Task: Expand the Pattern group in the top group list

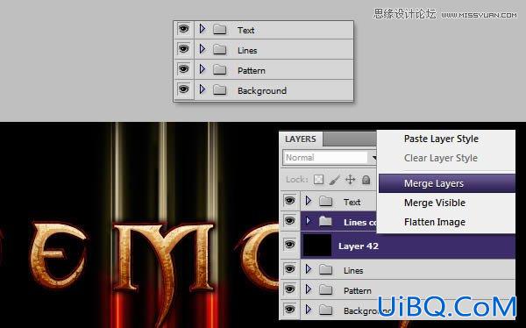Action: 202,69
